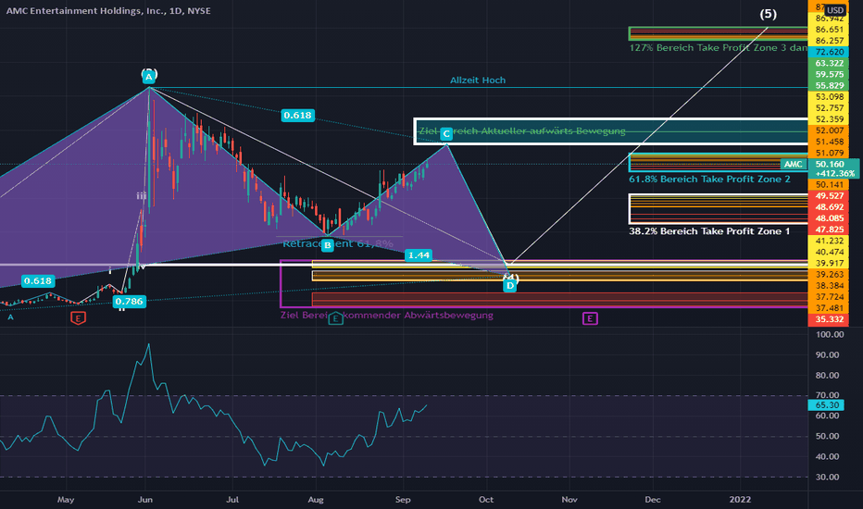Click the May date on the time axis
The height and width of the screenshot is (509, 863).
(66, 500)
